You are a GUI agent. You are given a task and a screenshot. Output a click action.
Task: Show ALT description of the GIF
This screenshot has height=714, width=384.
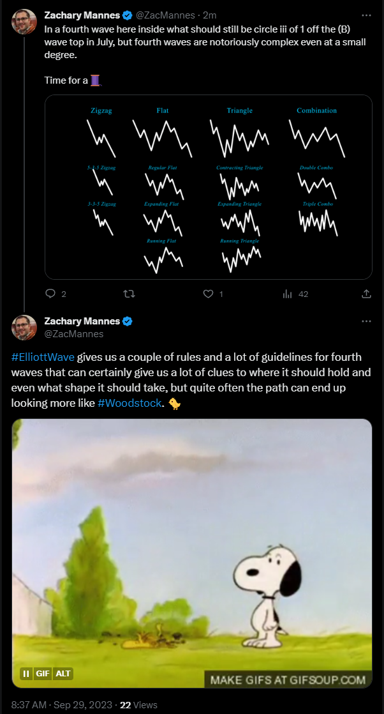tap(63, 673)
